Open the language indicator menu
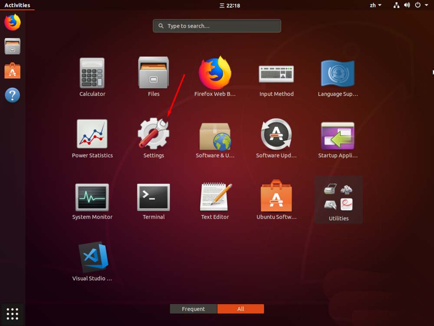The width and height of the screenshot is (434, 326). click(373, 5)
